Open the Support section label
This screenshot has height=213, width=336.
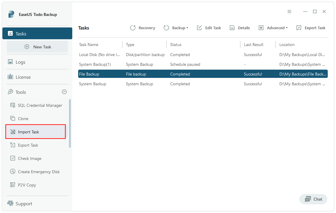tap(24, 204)
